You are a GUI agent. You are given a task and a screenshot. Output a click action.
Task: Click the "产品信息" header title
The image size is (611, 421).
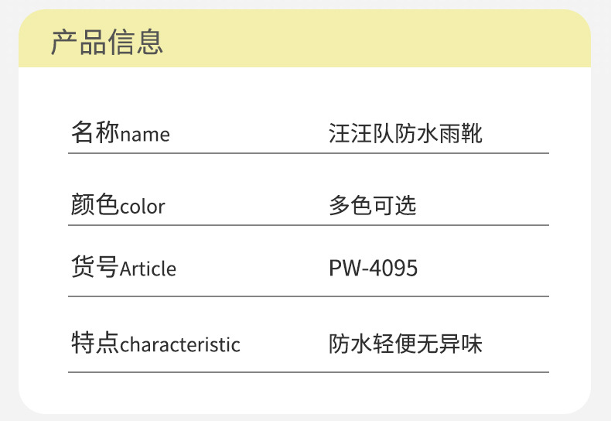[107, 42]
